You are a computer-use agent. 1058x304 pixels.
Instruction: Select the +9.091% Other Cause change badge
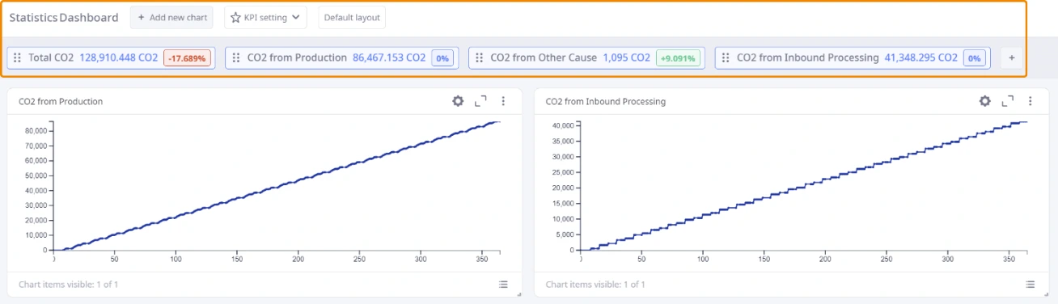pos(678,57)
